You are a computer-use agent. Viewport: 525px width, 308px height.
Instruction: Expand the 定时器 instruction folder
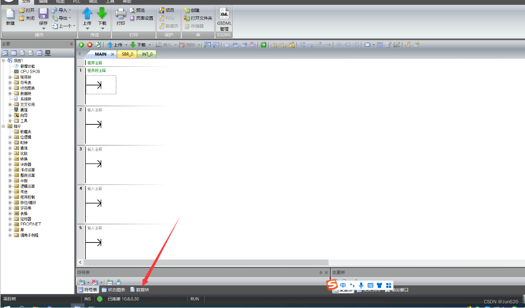[x=10, y=219]
